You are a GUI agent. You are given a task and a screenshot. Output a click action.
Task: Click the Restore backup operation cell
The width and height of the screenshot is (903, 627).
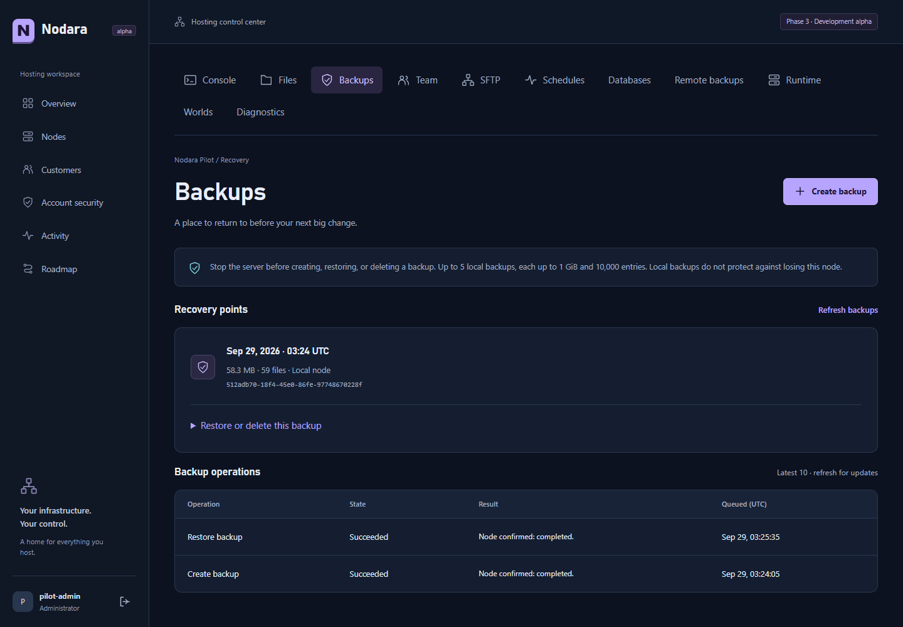point(214,537)
